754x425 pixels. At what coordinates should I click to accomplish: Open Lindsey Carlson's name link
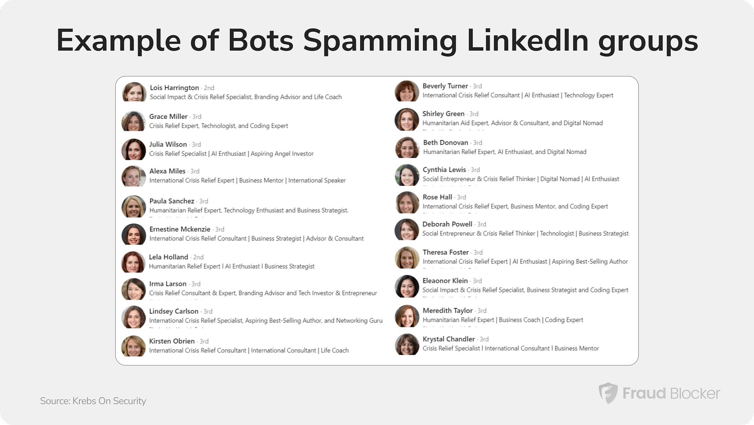coord(174,311)
